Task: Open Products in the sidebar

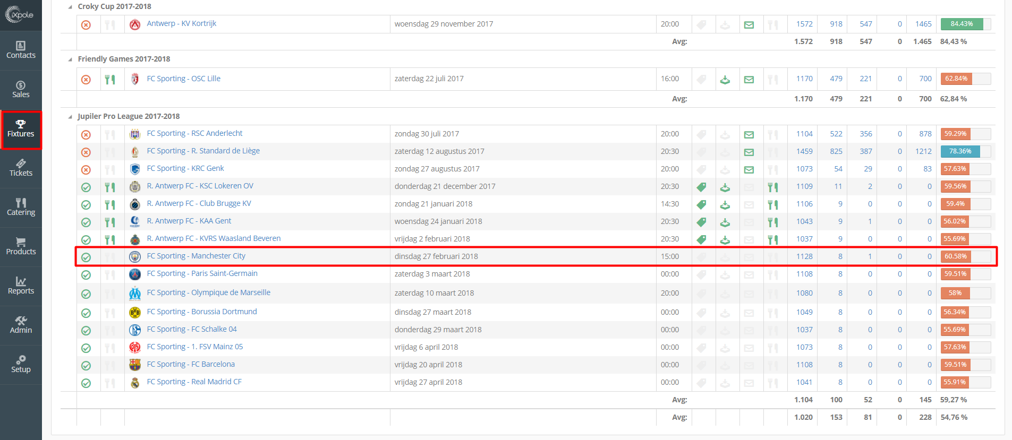Action: [21, 247]
